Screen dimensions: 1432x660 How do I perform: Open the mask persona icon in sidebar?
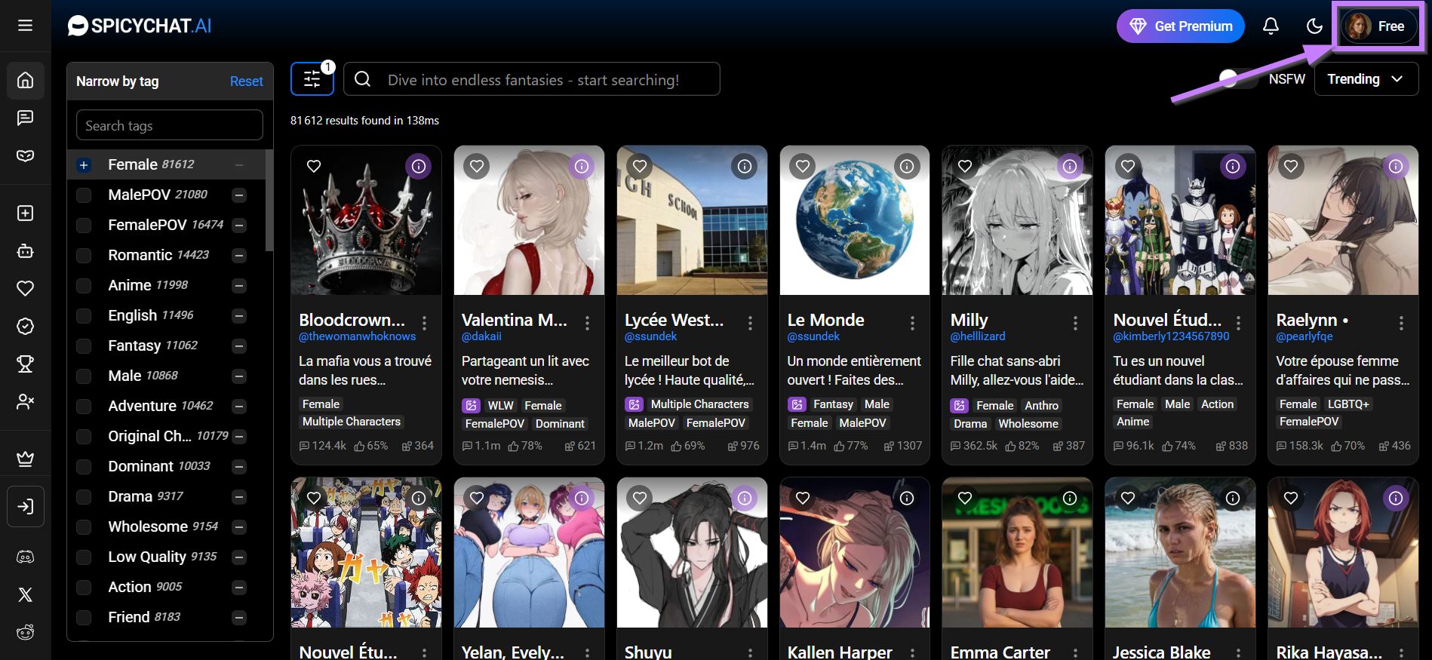(x=25, y=155)
